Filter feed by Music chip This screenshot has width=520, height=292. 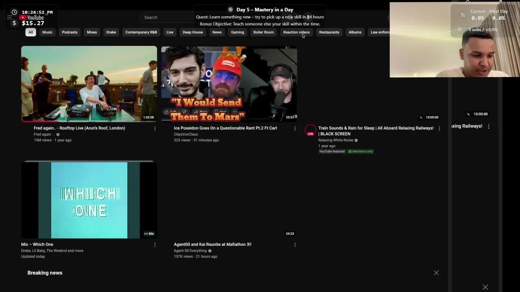(48, 32)
